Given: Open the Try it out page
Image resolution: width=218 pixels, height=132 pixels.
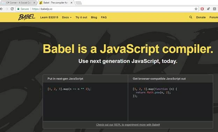Looking at the screenshot, I should 81,17.
